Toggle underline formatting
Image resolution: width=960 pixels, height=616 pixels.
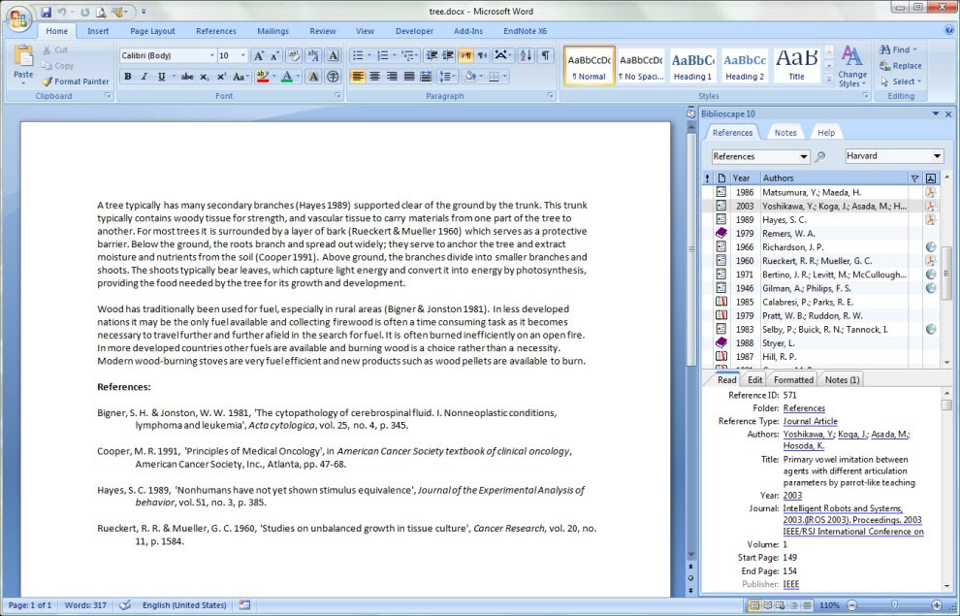[x=161, y=77]
